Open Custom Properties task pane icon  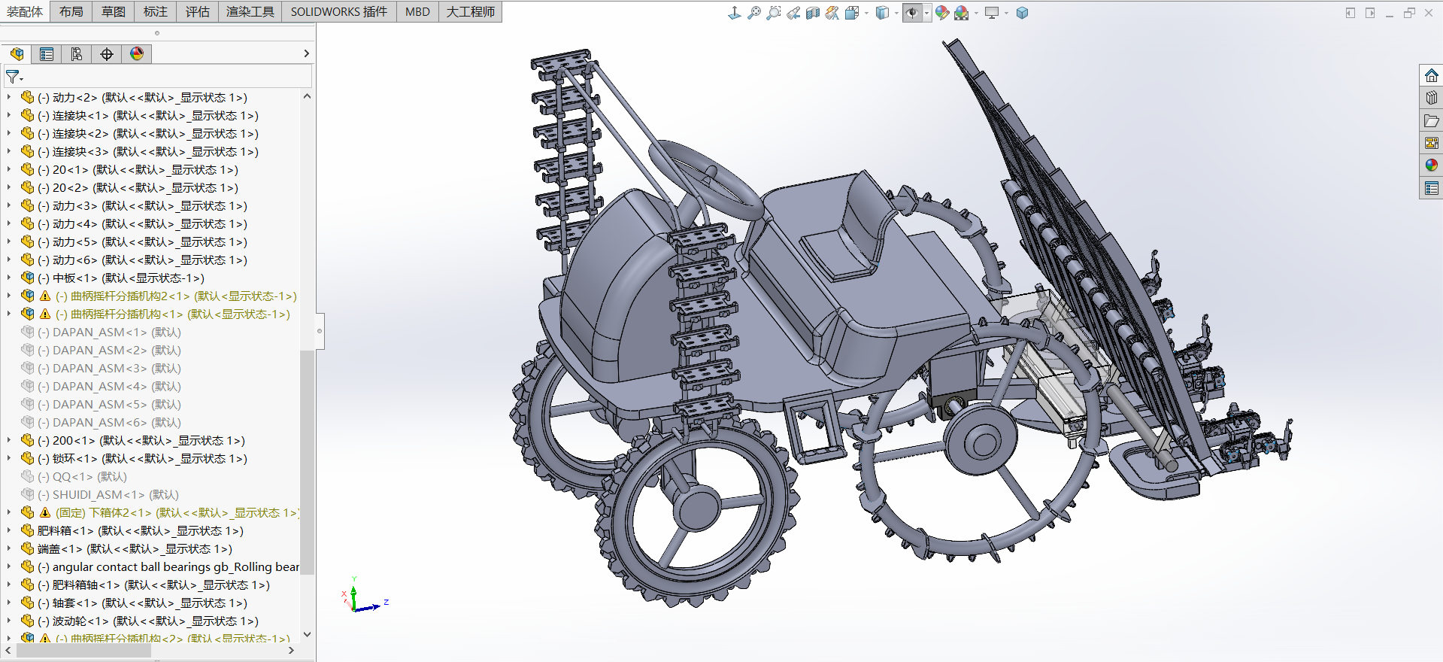click(x=1431, y=188)
